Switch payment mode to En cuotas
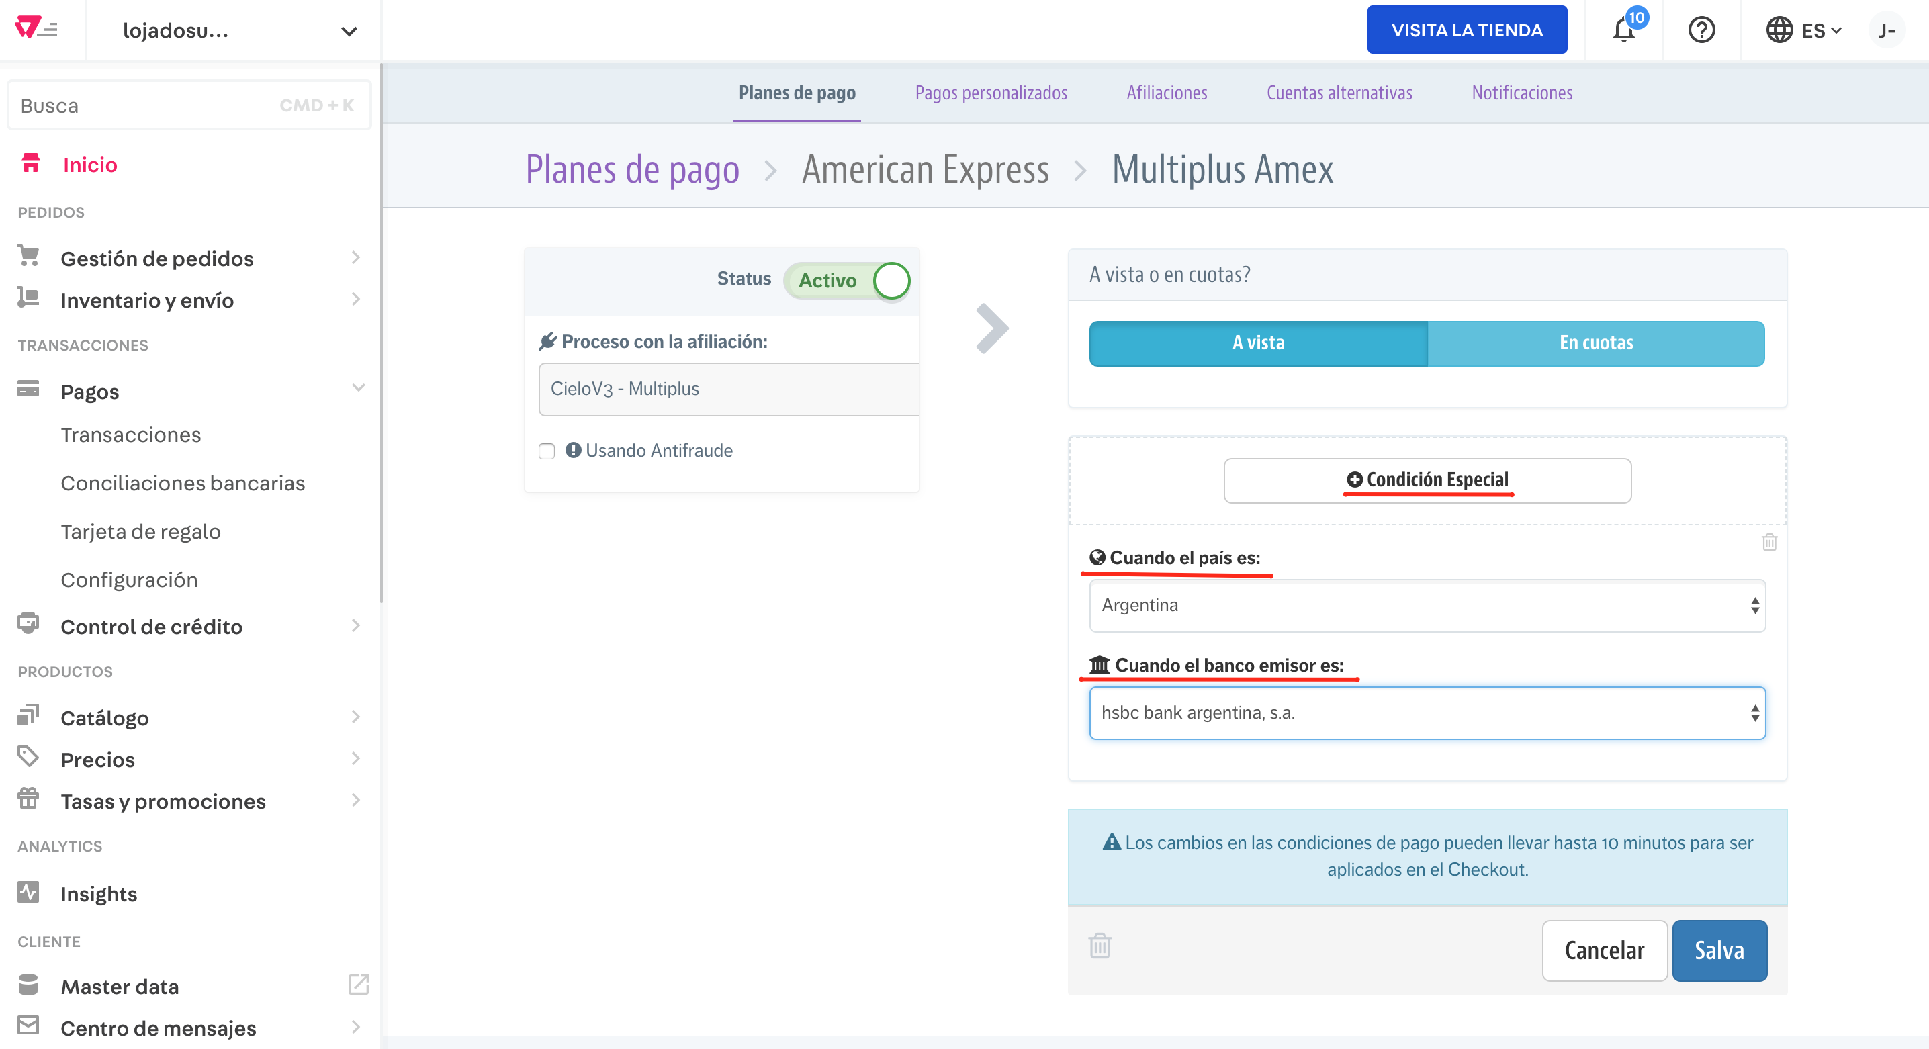The width and height of the screenshot is (1929, 1049). pos(1596,343)
